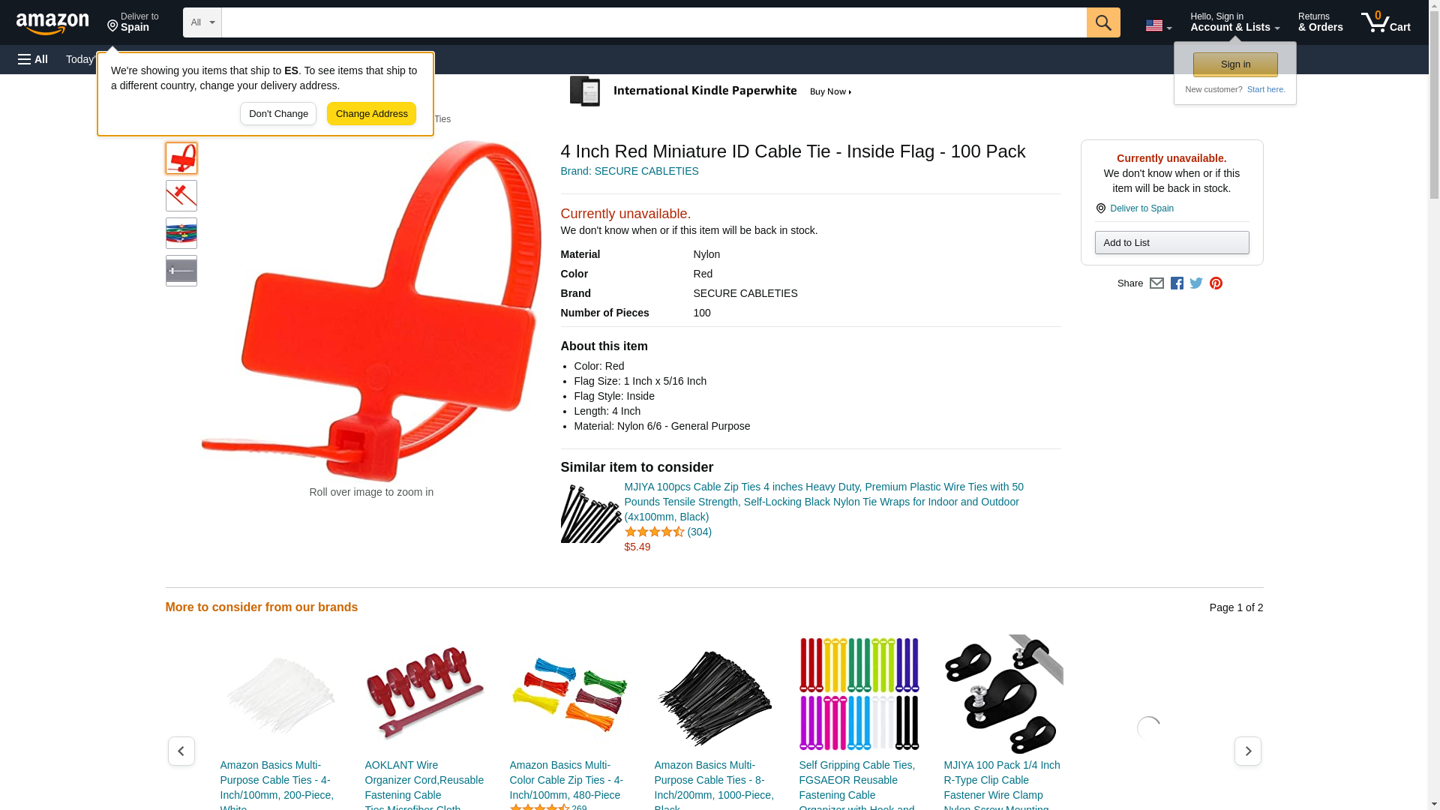
Task: Go to next carousel page arrow
Action: pos(1247,751)
